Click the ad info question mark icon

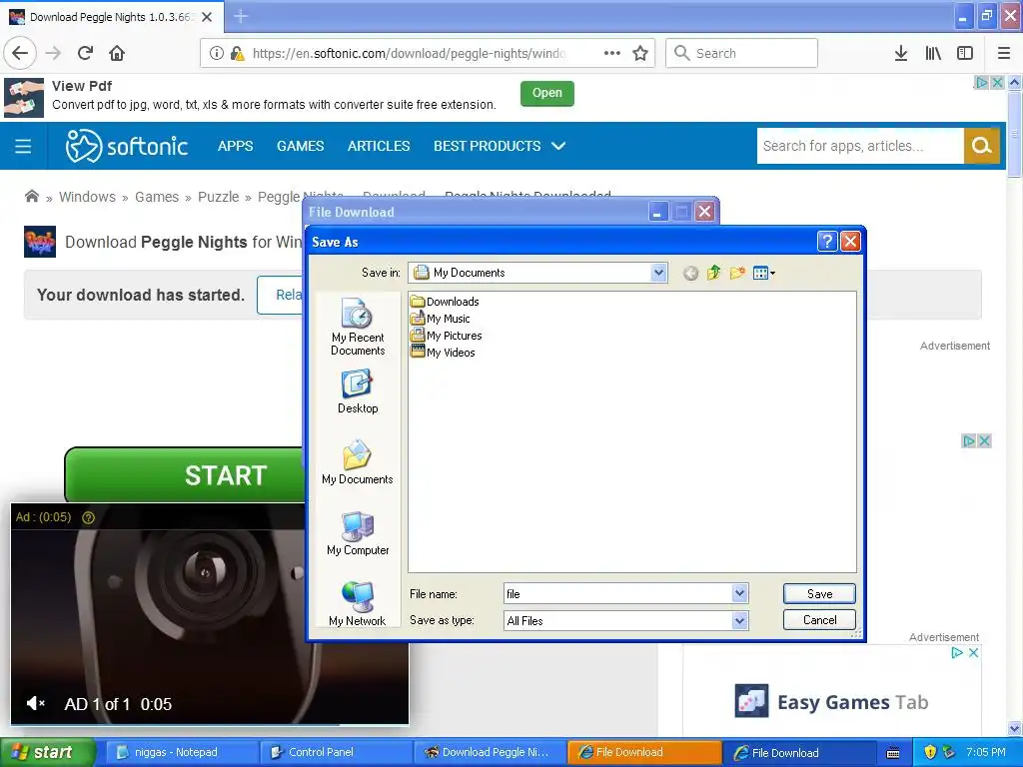tap(88, 517)
